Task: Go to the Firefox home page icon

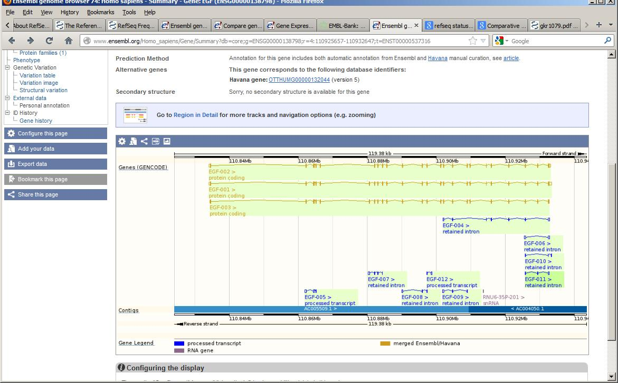Action: click(x=69, y=41)
